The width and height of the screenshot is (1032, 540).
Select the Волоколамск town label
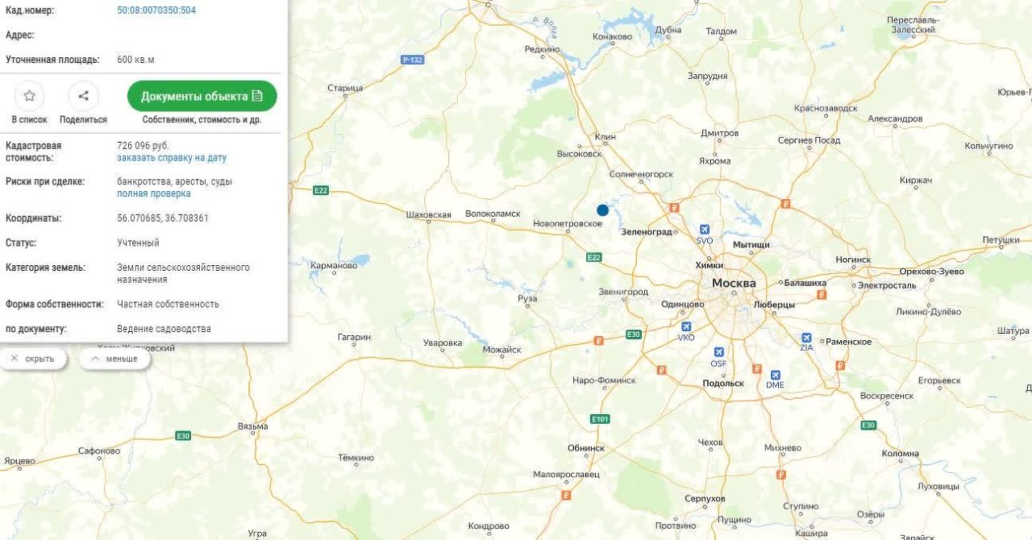coord(493,214)
